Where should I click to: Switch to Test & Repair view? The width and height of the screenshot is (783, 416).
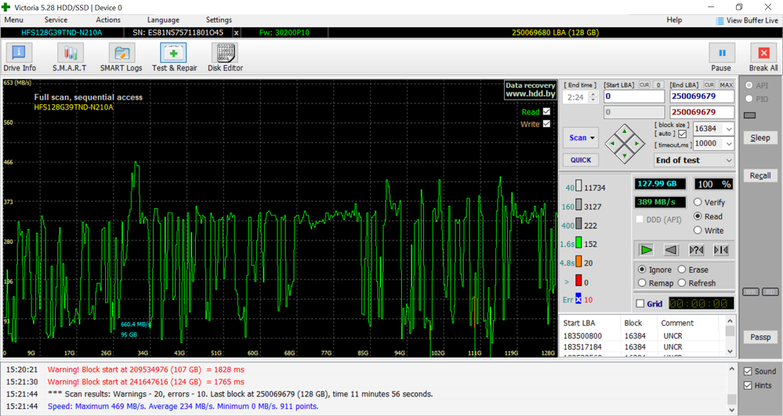coord(173,58)
